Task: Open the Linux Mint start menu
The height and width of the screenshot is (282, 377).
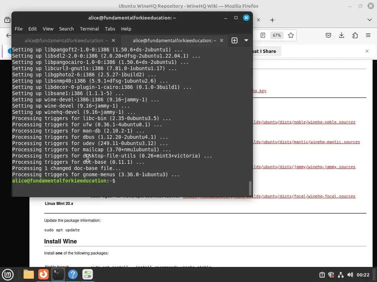Action: coord(8,275)
